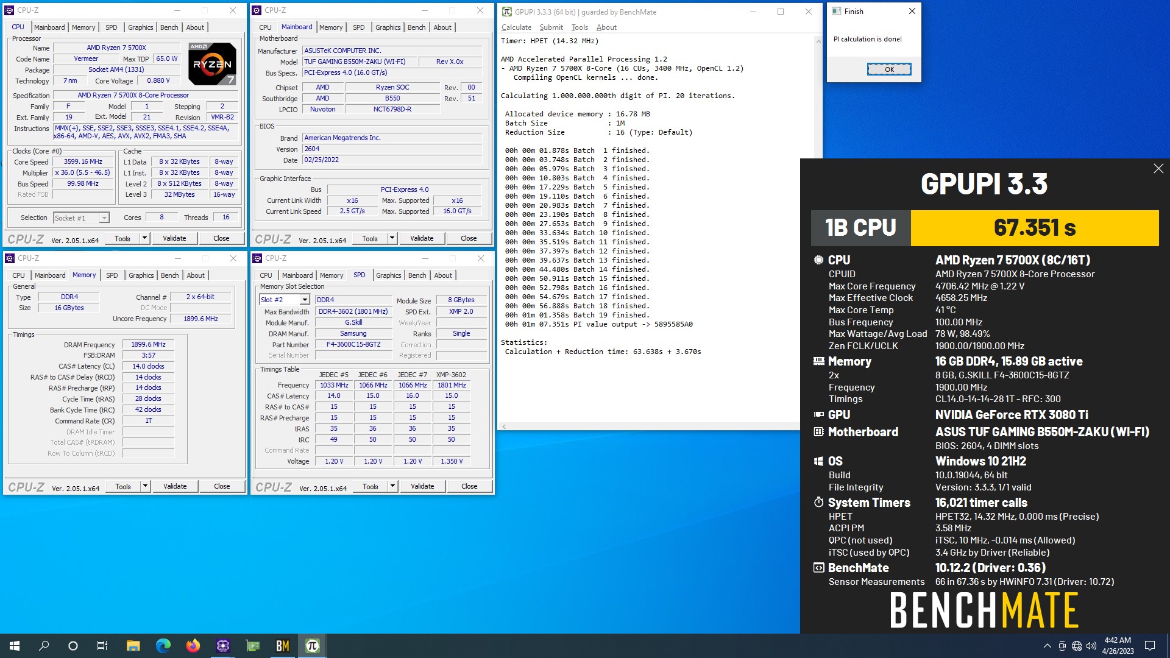
Task: Open the Windows Start menu
Action: [15, 646]
